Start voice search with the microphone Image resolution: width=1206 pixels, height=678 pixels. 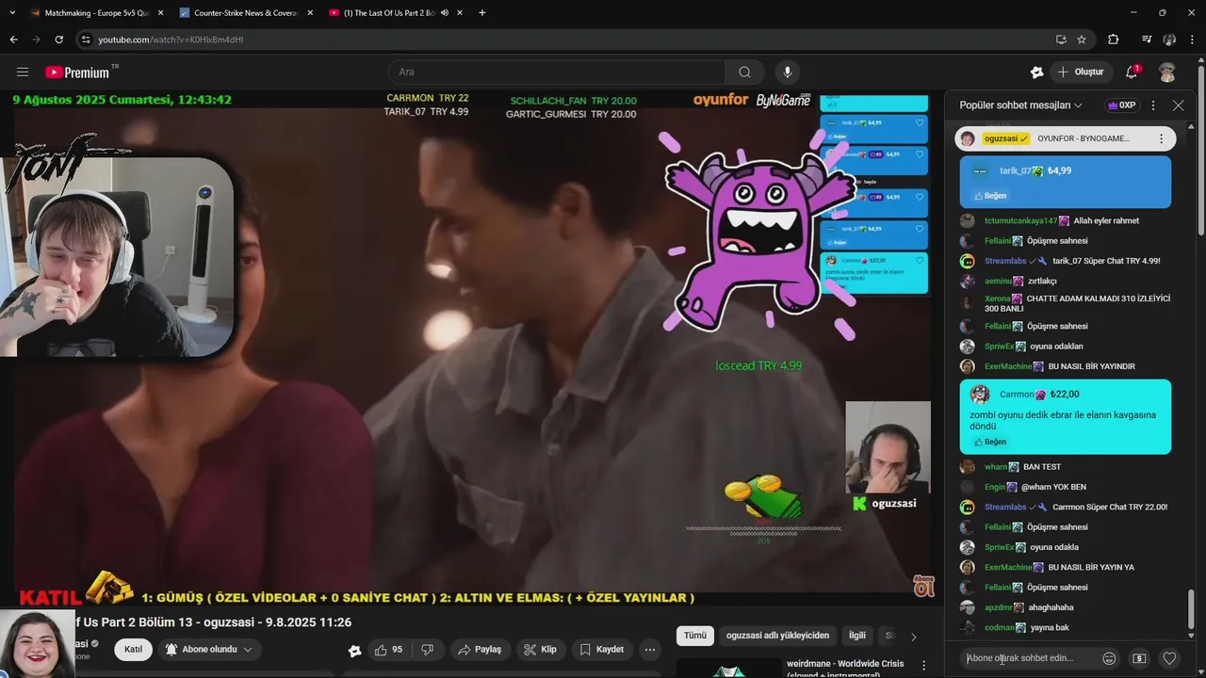(x=788, y=73)
